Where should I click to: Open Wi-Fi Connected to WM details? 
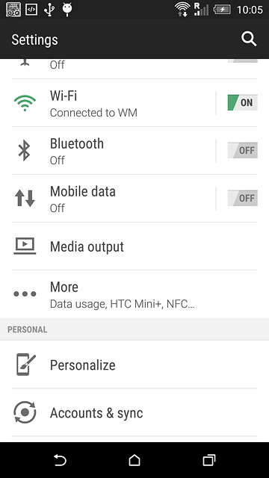[108, 103]
